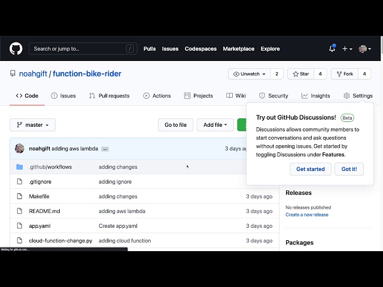Switch to the Wiki tab

pyautogui.click(x=236, y=96)
